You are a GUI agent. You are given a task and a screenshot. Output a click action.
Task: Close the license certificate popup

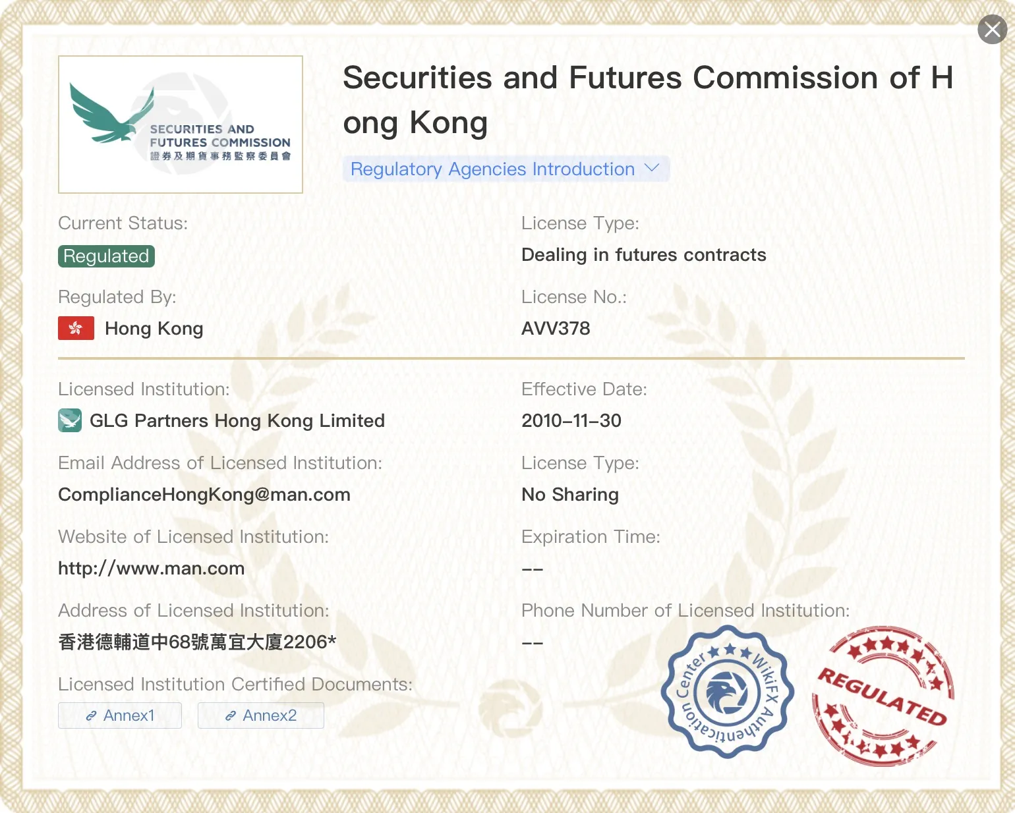point(992,30)
